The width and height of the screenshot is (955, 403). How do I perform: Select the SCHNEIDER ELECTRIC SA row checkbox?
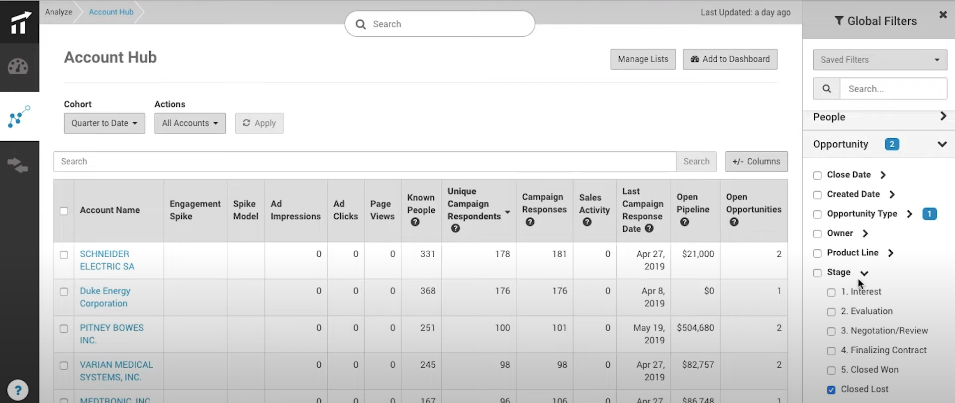coord(64,255)
